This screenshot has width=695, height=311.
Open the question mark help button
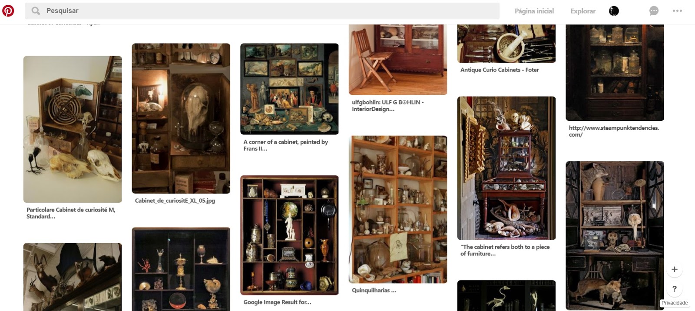(x=675, y=288)
